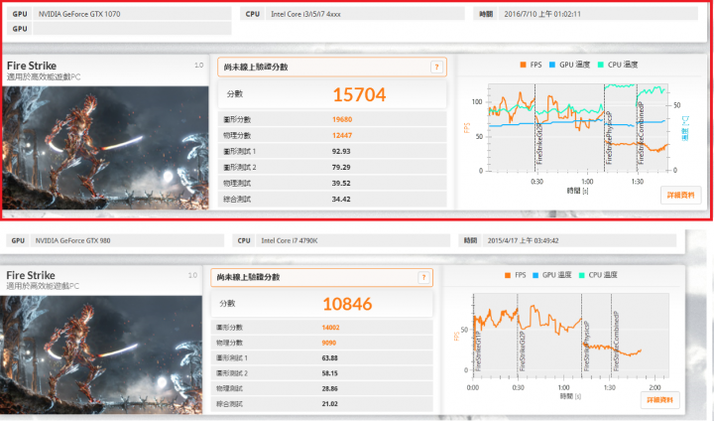Click graphics score value 19680
Viewport: 714px width, 421px height.
[x=342, y=119]
